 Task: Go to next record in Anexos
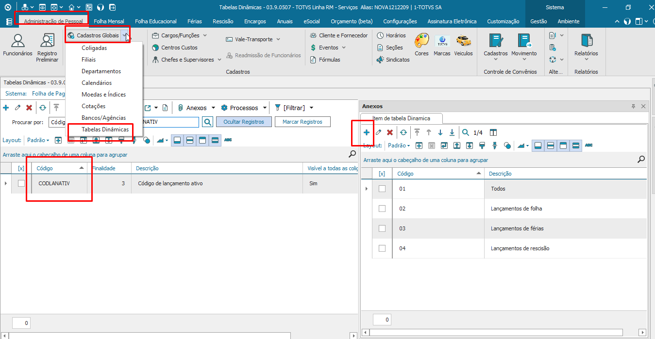(440, 132)
